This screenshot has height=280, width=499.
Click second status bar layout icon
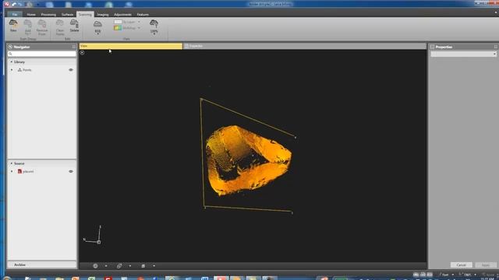423,275
